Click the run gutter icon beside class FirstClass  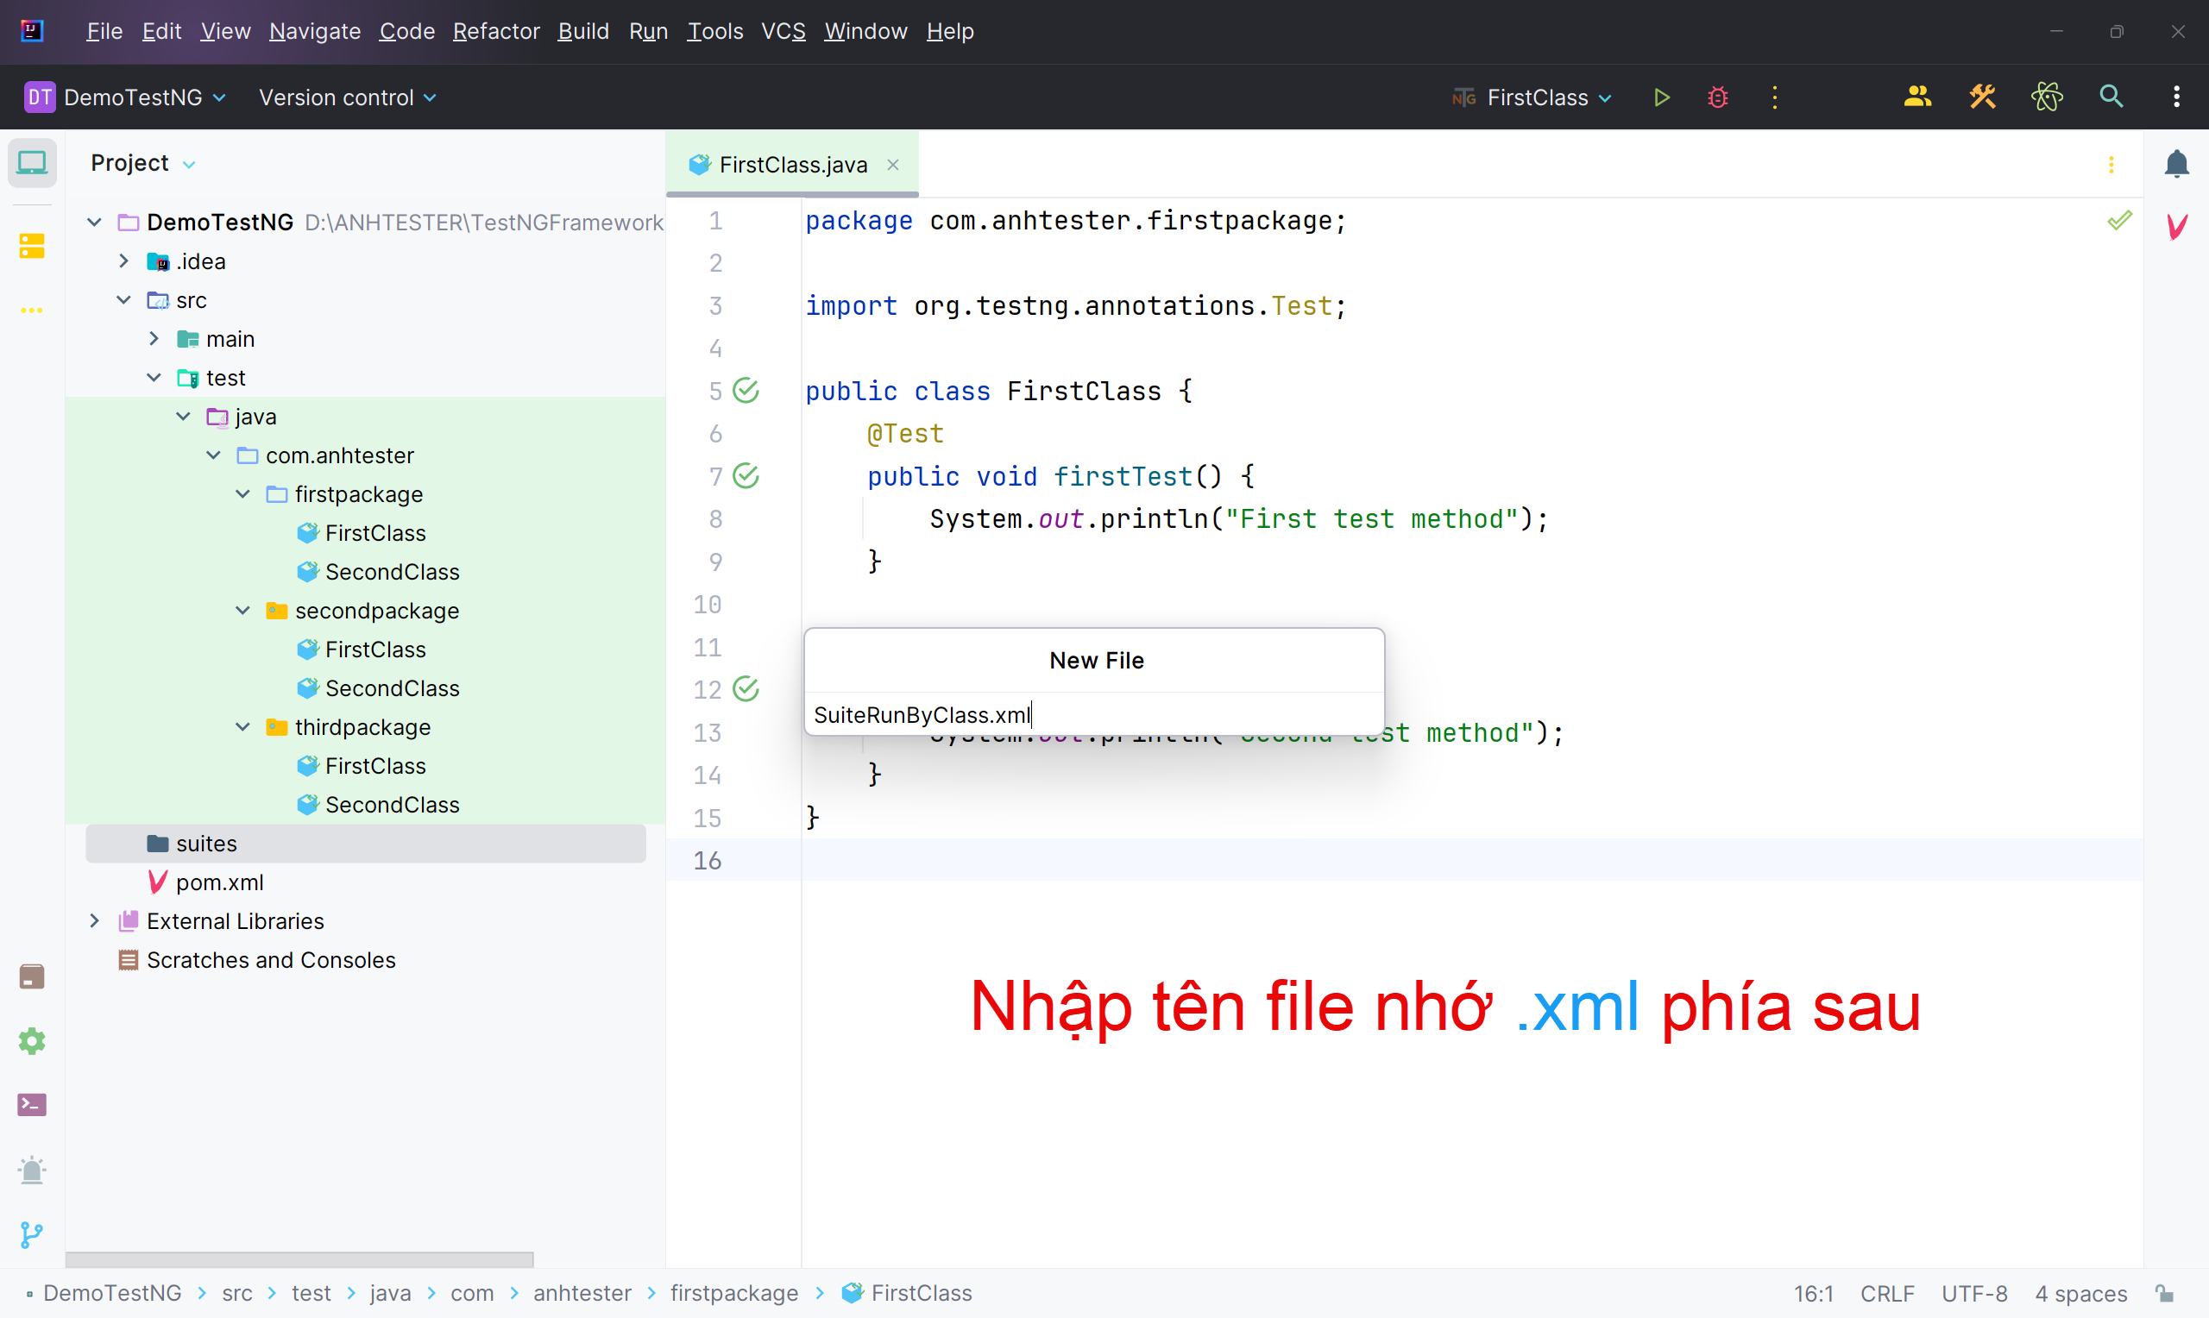[746, 391]
